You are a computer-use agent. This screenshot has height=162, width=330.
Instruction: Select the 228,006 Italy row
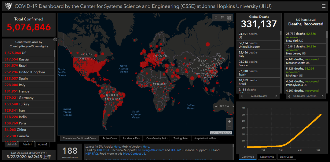[x=28, y=85]
